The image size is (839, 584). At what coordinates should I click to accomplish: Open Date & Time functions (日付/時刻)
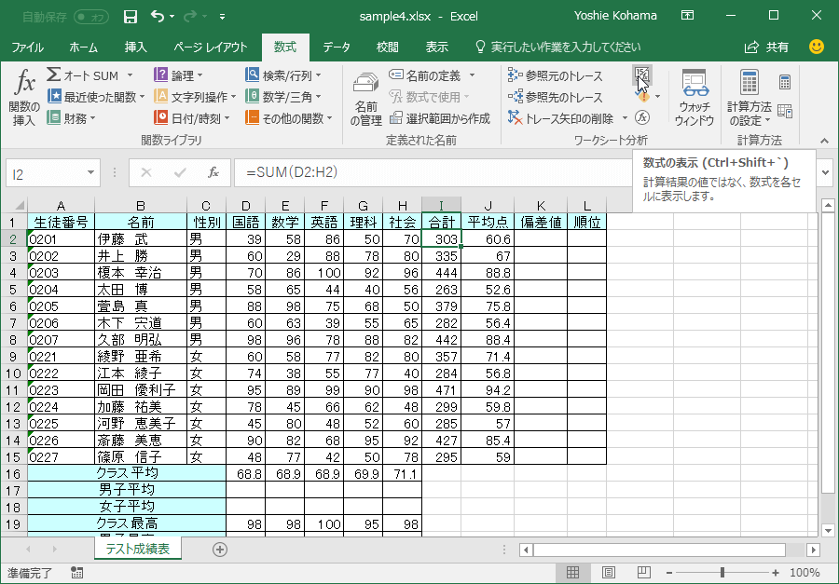pos(192,118)
